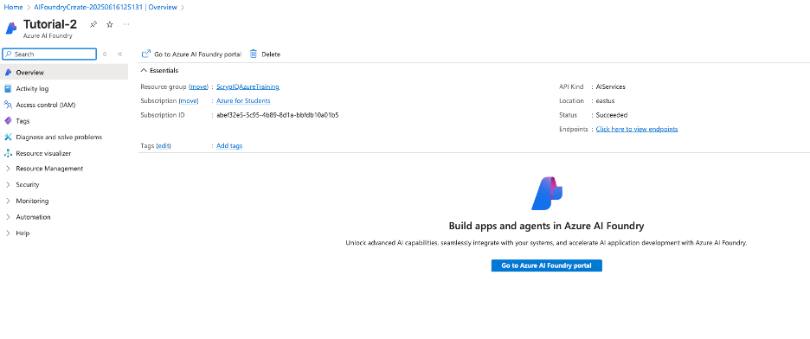
Task: Click the Delete toolbar button
Action: coord(265,54)
